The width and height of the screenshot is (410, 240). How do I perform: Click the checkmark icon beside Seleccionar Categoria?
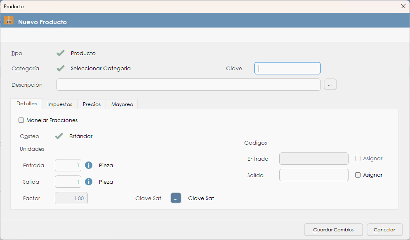point(61,68)
